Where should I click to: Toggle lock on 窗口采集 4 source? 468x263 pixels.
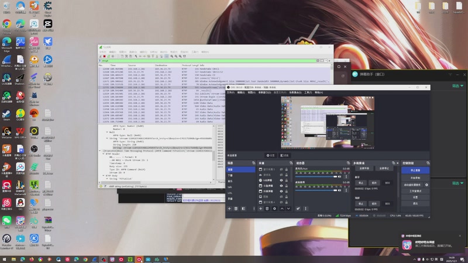pos(287,202)
